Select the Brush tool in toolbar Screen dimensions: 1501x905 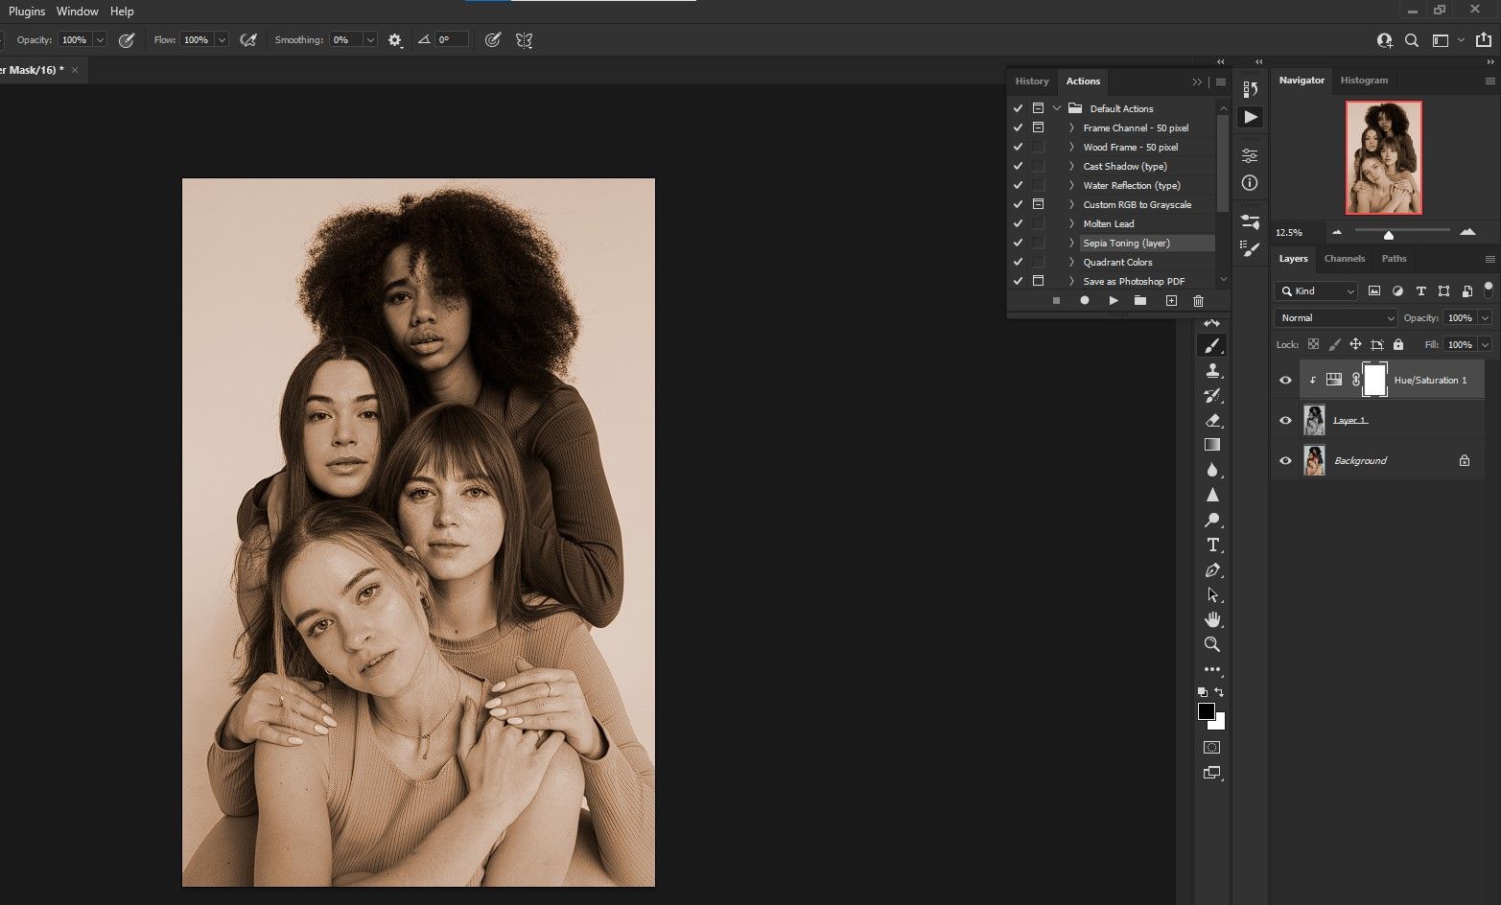1212,346
